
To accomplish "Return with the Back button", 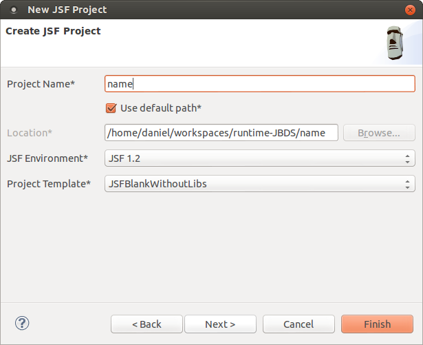I will click(x=147, y=324).
